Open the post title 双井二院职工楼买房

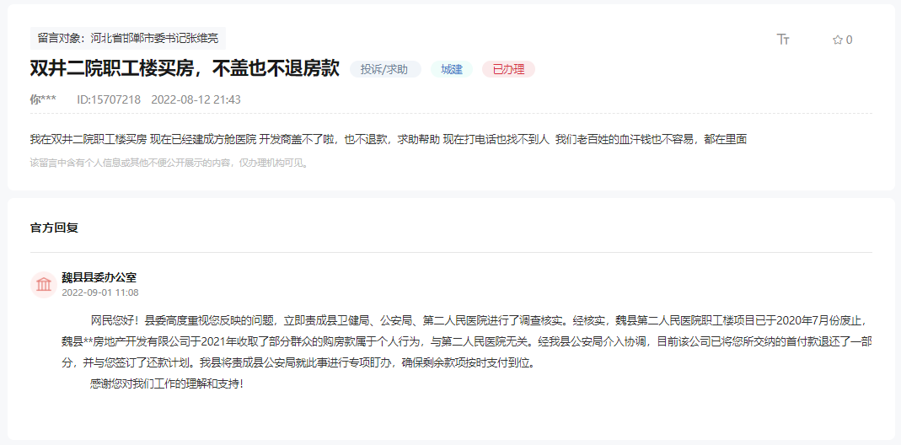pos(185,69)
